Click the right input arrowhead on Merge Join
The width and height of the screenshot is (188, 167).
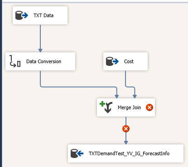point(135,97)
